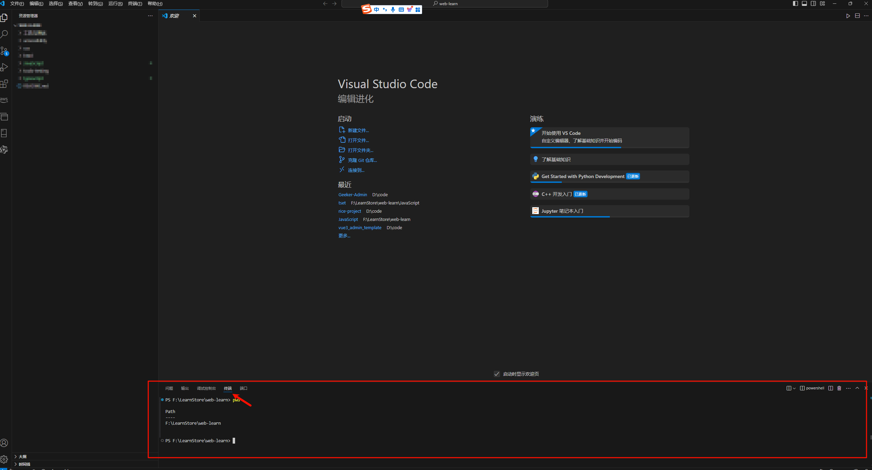Screen dimensions: 872x470
Task: Open the 查看(V) menu
Action: pos(75,3)
